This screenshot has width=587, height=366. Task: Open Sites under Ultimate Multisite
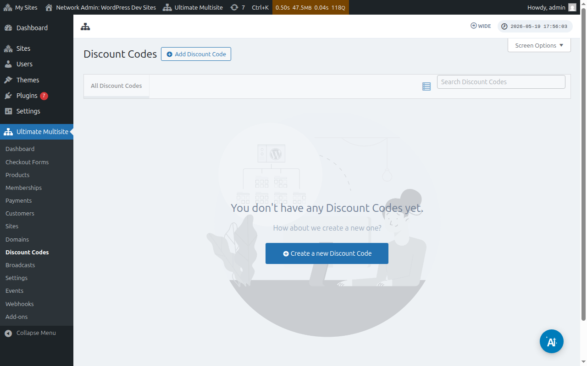[x=12, y=226]
